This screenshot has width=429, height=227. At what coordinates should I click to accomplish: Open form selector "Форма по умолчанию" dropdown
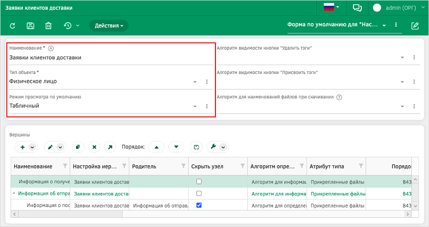point(384,25)
